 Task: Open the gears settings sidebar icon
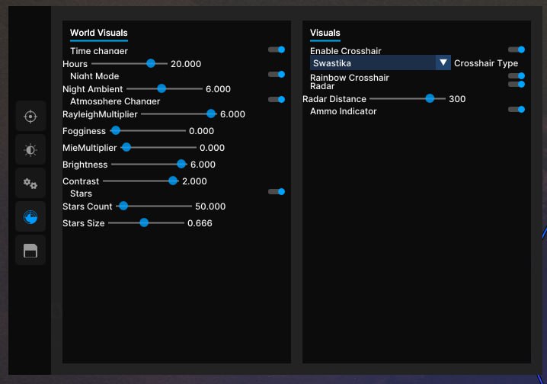pos(30,184)
